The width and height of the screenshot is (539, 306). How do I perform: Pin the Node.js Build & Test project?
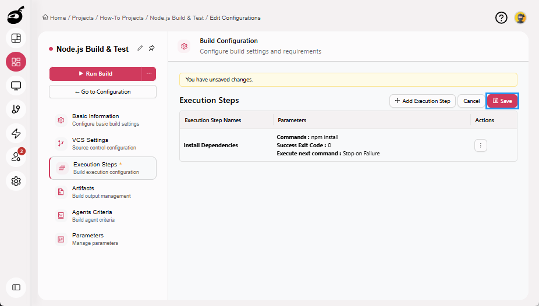pyautogui.click(x=151, y=48)
